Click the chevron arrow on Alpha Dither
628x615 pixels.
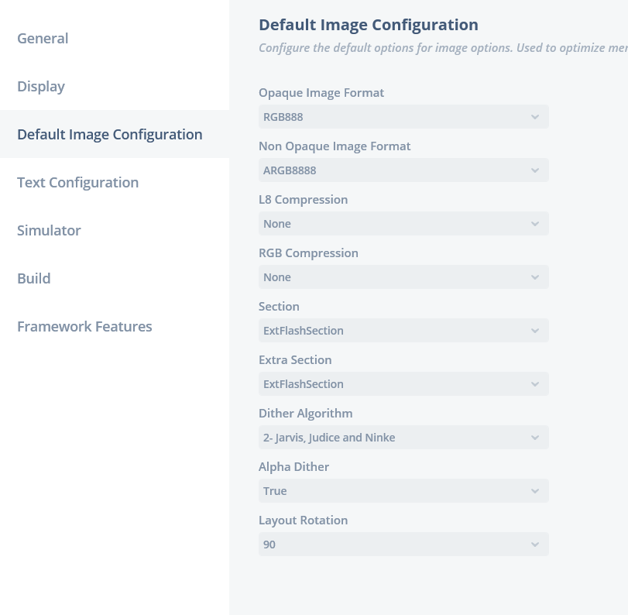pyautogui.click(x=535, y=491)
